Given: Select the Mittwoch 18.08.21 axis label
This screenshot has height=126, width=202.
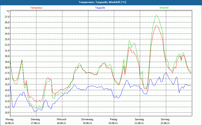Looking at the screenshot, I should coord(62,121).
